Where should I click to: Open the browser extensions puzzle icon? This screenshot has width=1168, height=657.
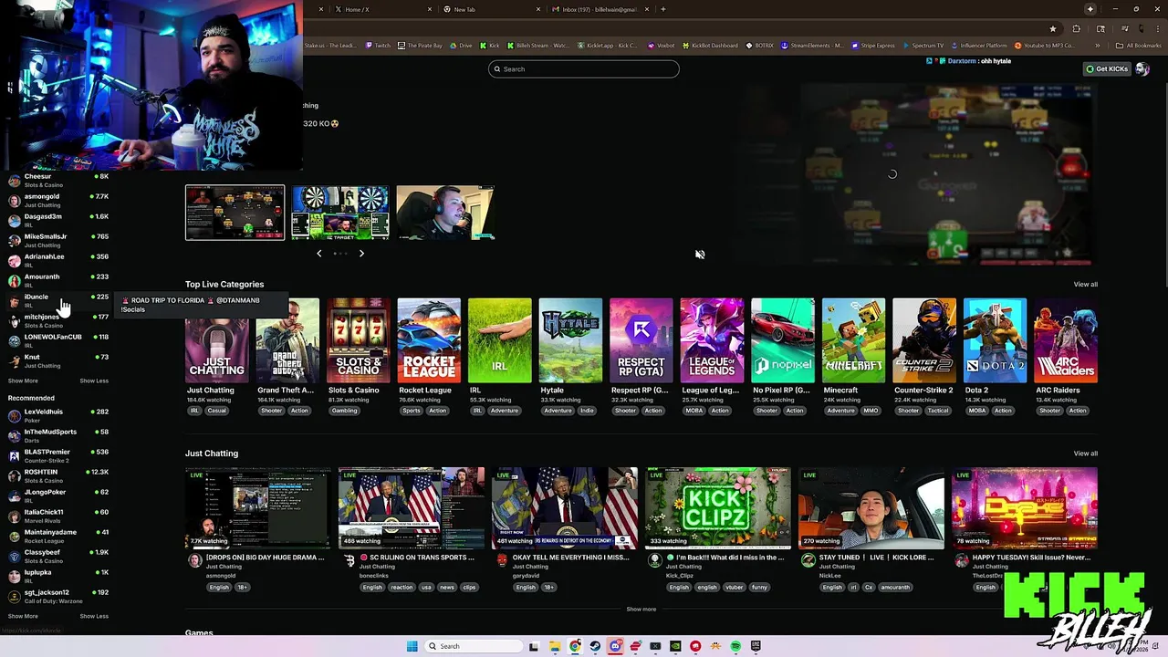[x=1076, y=28]
